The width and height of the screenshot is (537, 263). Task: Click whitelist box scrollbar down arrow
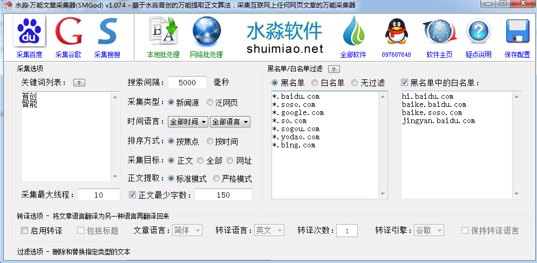point(517,194)
